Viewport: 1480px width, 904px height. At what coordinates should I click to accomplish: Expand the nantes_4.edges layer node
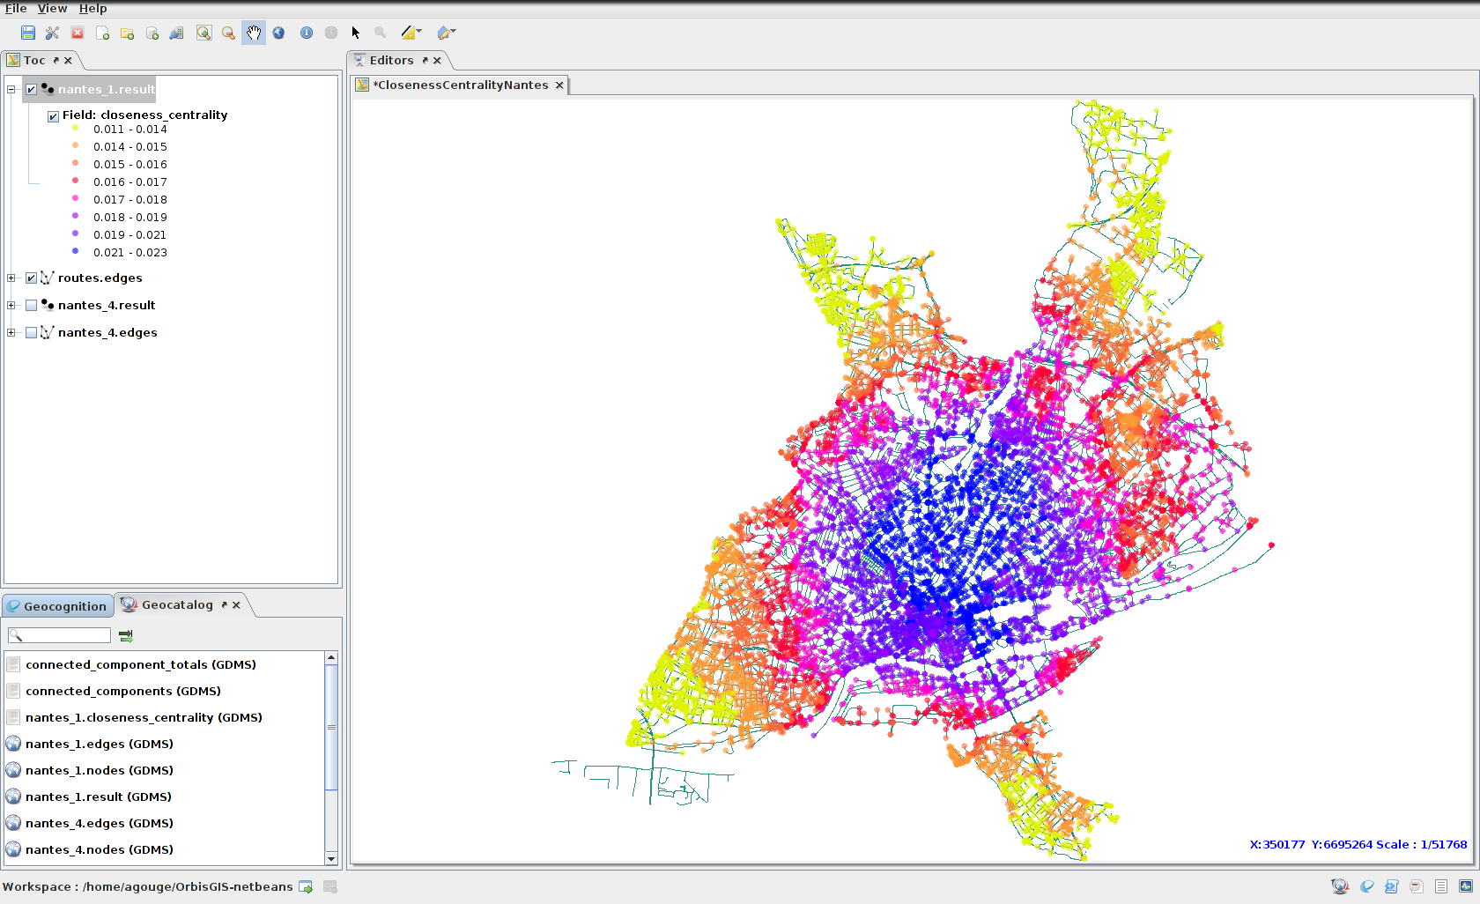tap(11, 332)
